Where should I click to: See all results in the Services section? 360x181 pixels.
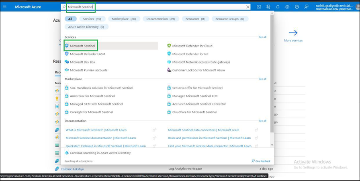coord(262,37)
